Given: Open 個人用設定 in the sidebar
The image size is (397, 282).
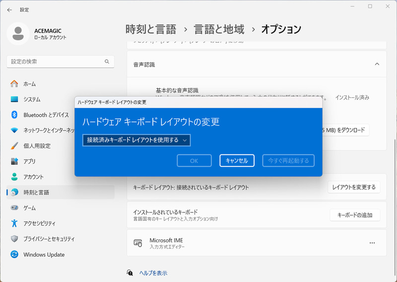Looking at the screenshot, I should [x=61, y=145].
